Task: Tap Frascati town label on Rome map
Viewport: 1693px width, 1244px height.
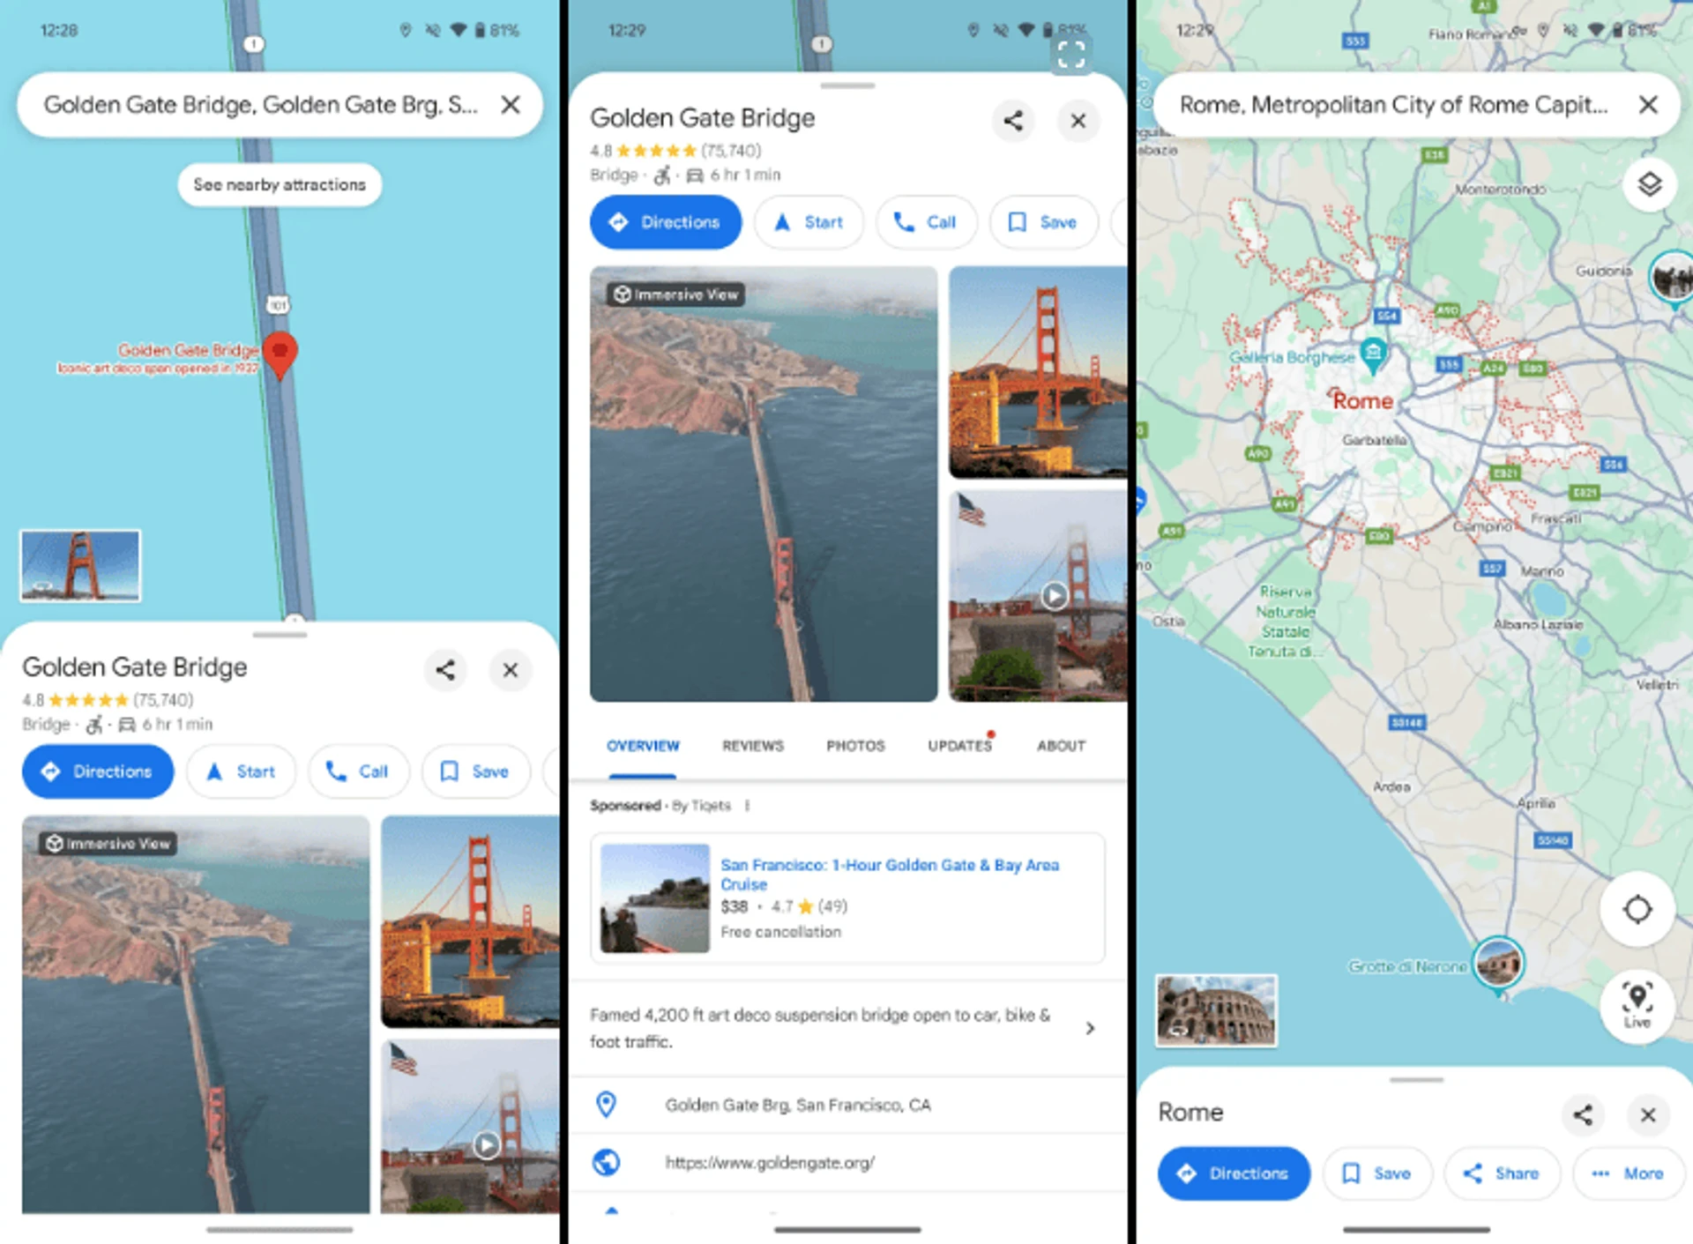Action: pos(1556,518)
